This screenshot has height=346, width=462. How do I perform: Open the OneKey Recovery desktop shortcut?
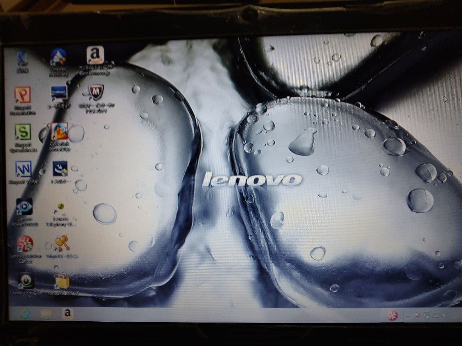(x=58, y=62)
